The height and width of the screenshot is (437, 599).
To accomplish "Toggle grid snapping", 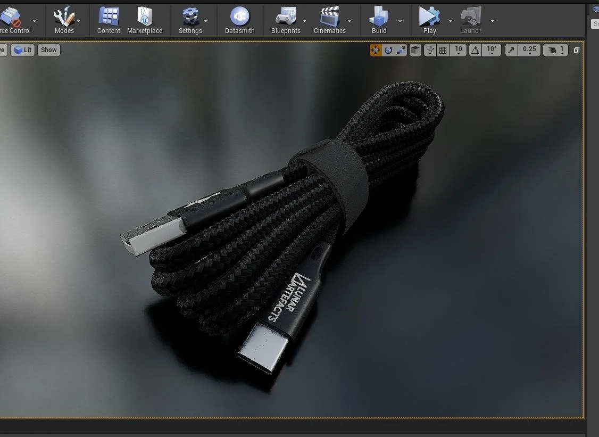I will tap(443, 50).
